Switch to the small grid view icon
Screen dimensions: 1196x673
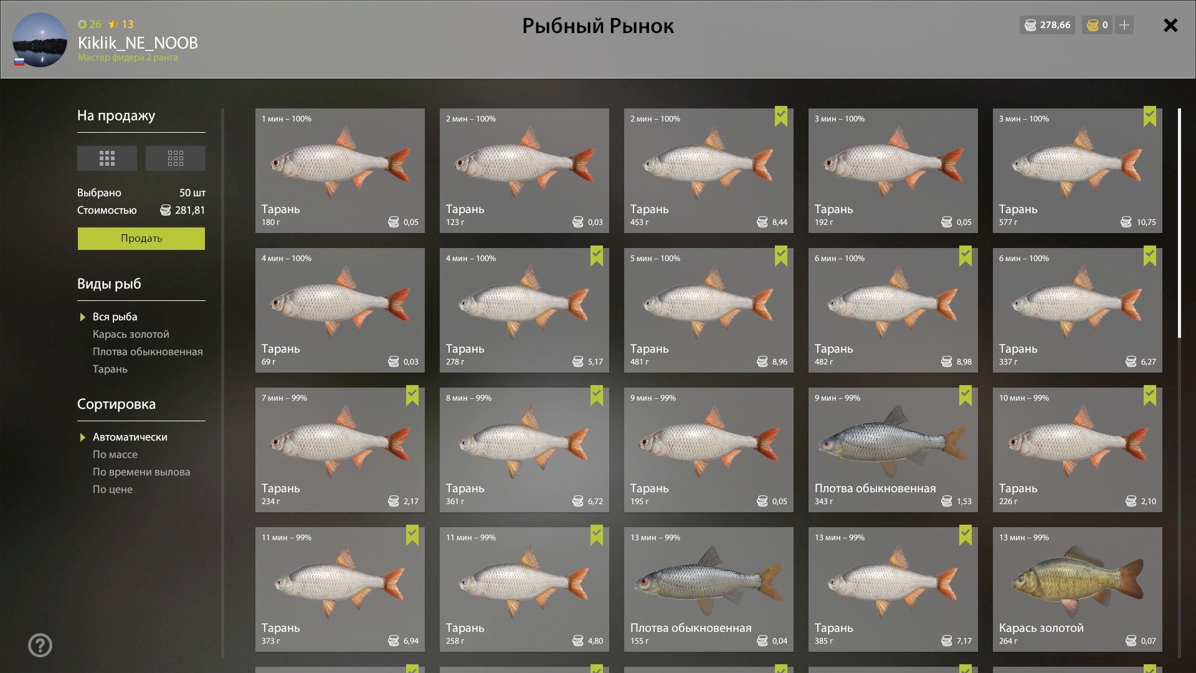[x=175, y=158]
